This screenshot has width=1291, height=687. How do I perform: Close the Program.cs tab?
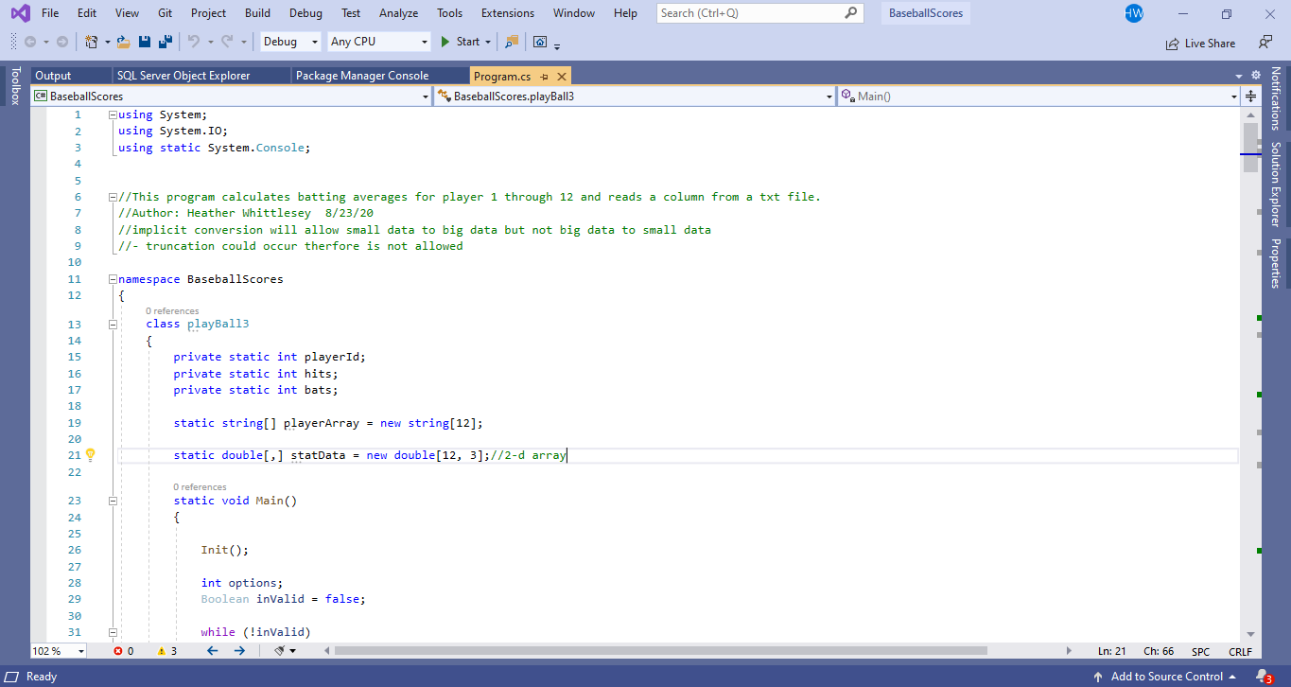coord(562,77)
